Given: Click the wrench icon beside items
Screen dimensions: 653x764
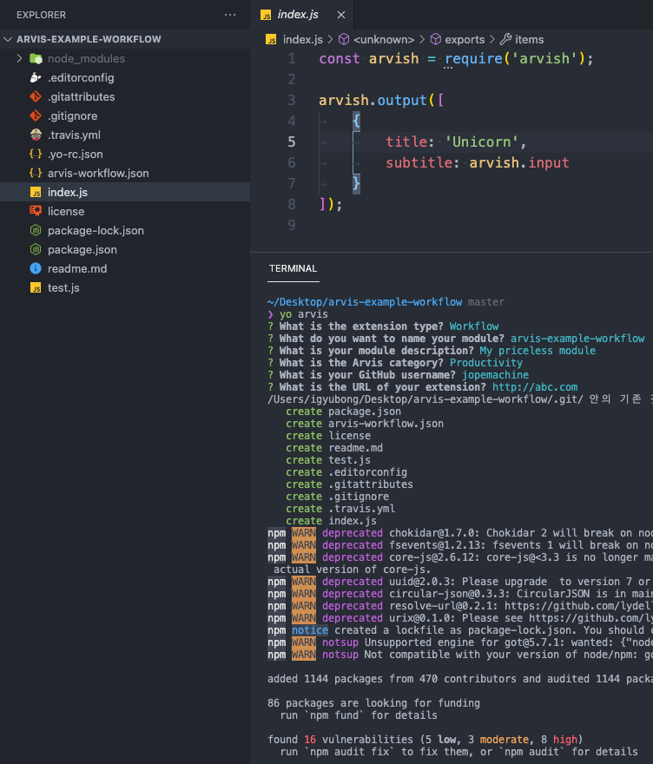Looking at the screenshot, I should tap(506, 39).
